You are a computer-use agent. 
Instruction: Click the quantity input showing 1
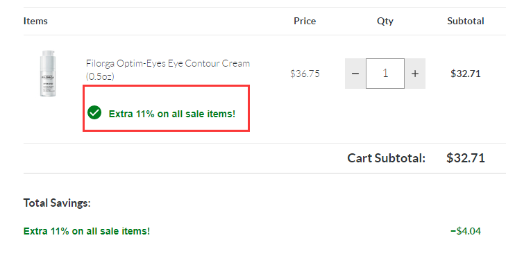[x=385, y=74]
